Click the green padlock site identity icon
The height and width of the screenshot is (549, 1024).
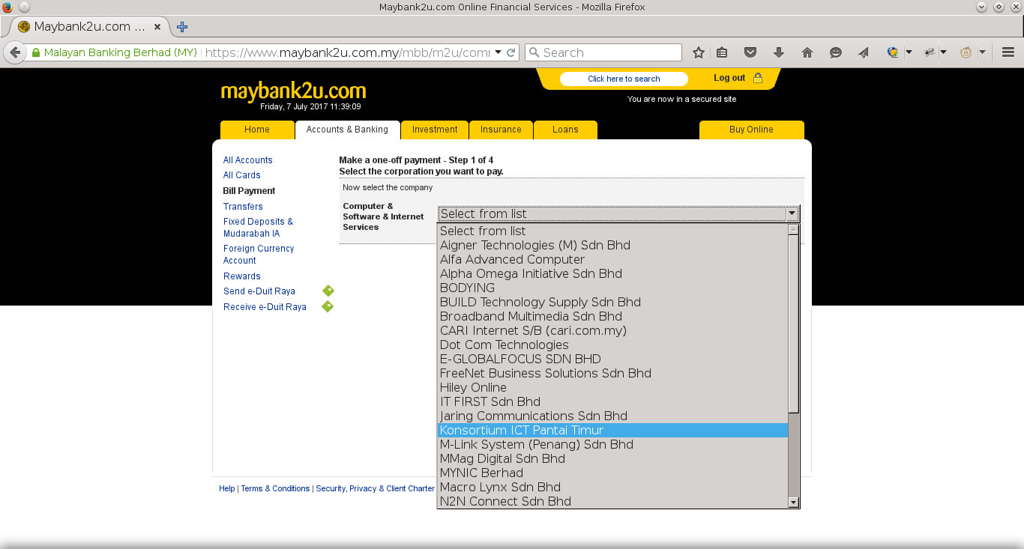[35, 53]
